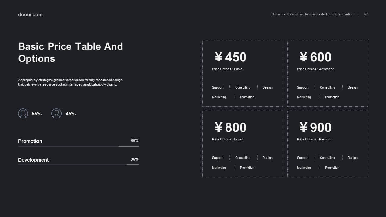
Task: Click the Promotion progress bar
Action: 78,146
